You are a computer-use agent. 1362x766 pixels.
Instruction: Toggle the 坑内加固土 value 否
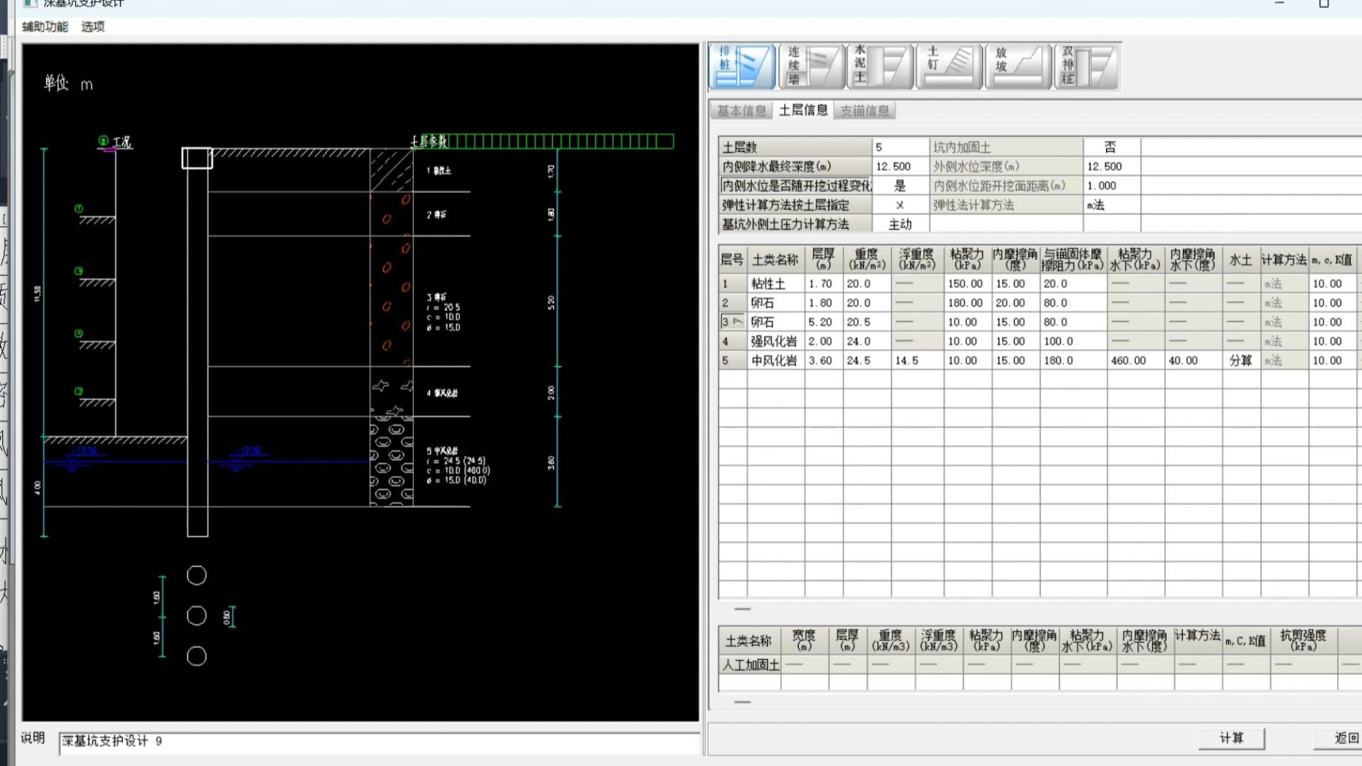coord(1110,147)
